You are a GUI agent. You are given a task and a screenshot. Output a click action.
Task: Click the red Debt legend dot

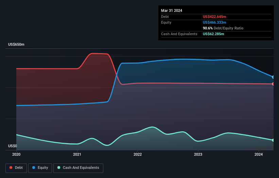point(11,168)
